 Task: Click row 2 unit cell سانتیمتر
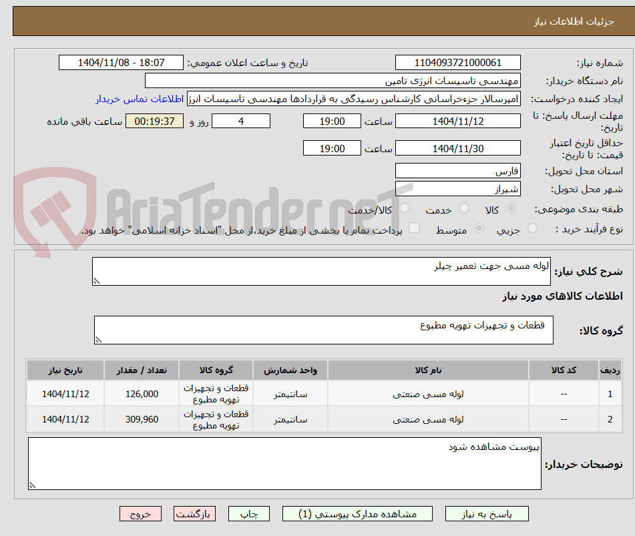pos(290,419)
